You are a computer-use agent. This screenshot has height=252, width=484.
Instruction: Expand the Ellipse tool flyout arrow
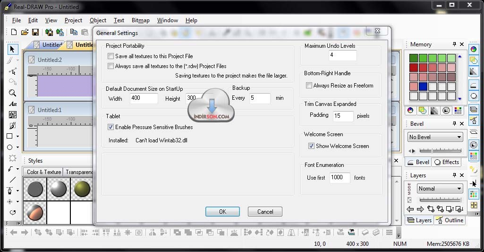17,148
